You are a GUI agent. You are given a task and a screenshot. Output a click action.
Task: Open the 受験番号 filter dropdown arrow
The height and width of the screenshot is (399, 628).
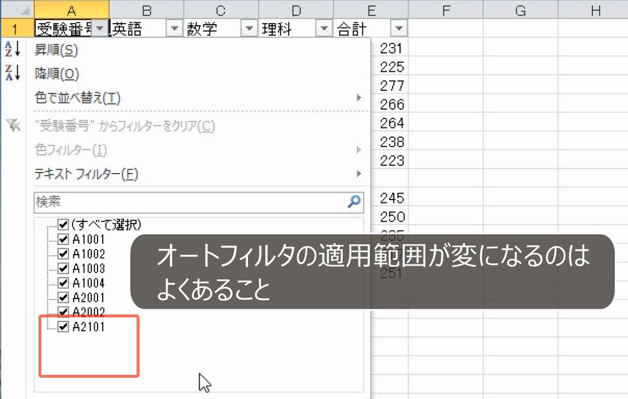[x=100, y=29]
